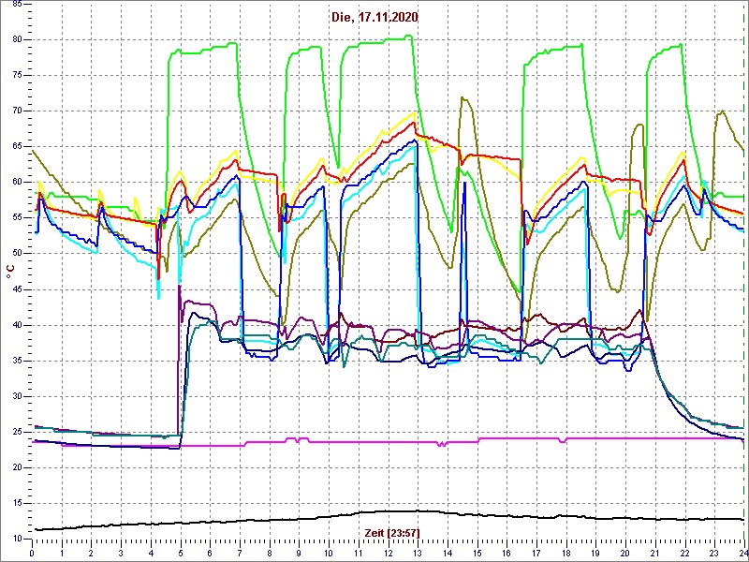Click hour 7 on the time axis
Screen dimensions: 749x562
coord(240,553)
